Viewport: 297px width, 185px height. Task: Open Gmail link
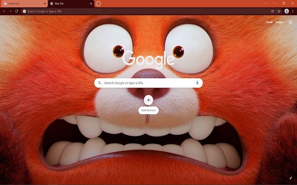[x=269, y=22]
